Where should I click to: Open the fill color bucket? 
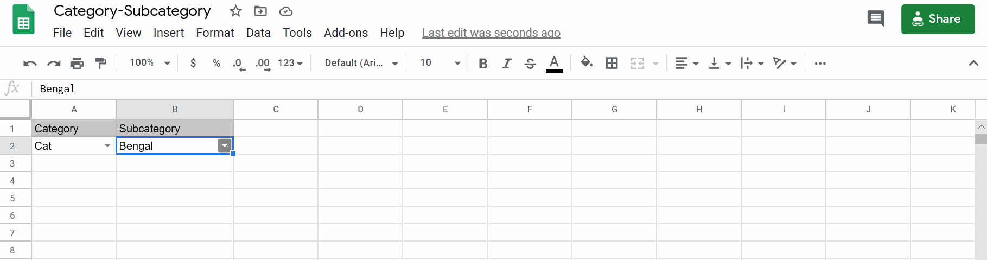click(x=586, y=63)
